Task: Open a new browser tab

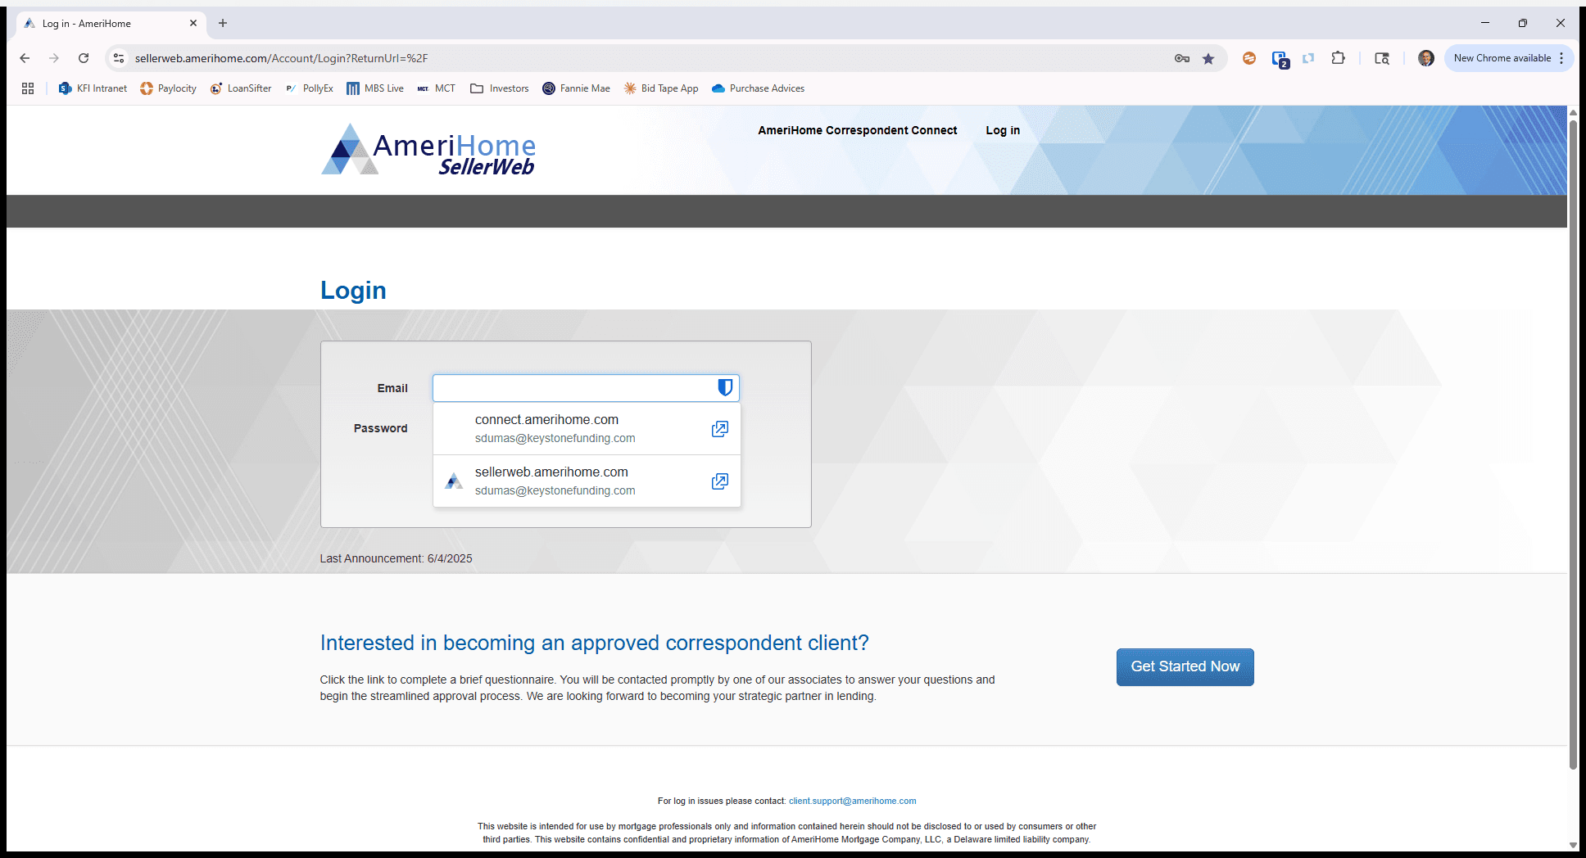Action: (x=223, y=23)
